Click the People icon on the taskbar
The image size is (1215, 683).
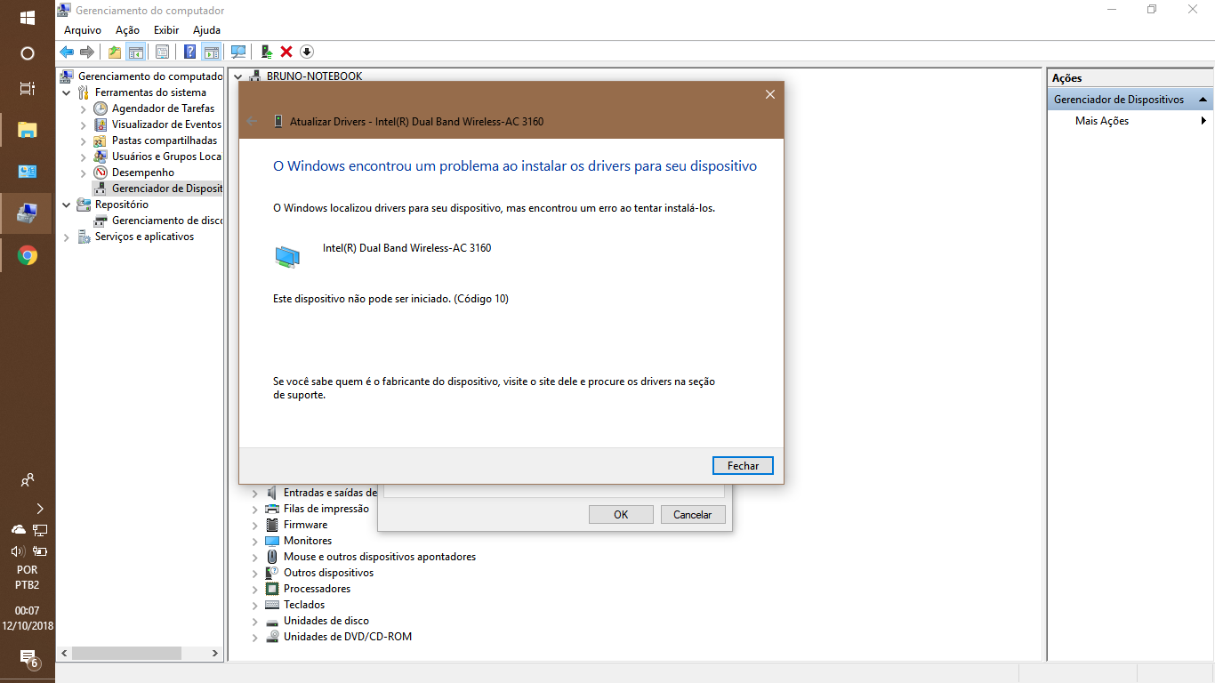[28, 480]
